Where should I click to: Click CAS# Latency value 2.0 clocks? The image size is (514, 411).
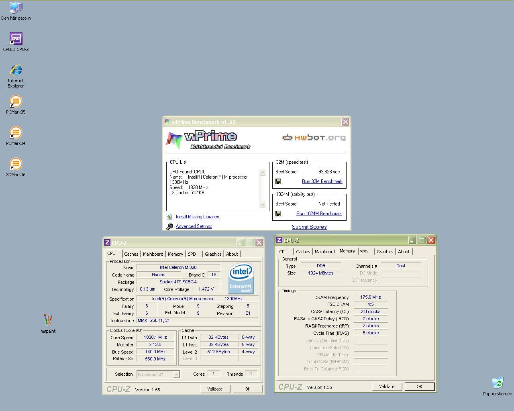(371, 311)
